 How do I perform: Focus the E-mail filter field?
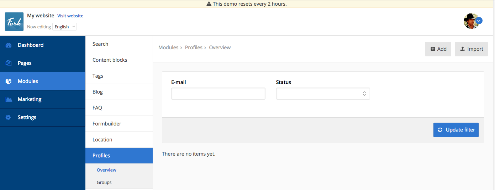(x=218, y=94)
